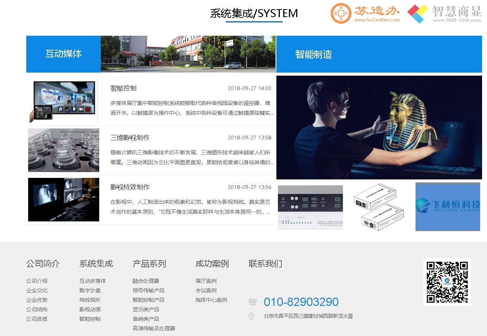Click the digital video integrator panel thumbnail

pyautogui.click(x=310, y=207)
